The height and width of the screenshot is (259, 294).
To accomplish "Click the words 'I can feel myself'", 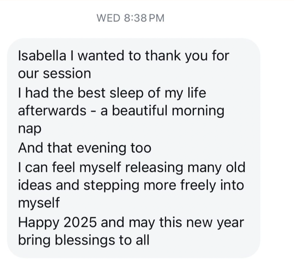I will (x=70, y=167).
